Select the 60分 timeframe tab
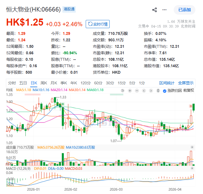This screenshot has width=203, height=194. tap(98, 83)
